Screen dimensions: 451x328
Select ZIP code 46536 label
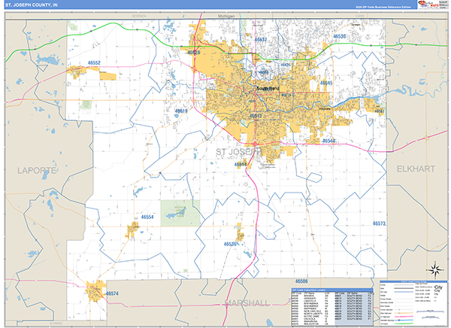232,244
